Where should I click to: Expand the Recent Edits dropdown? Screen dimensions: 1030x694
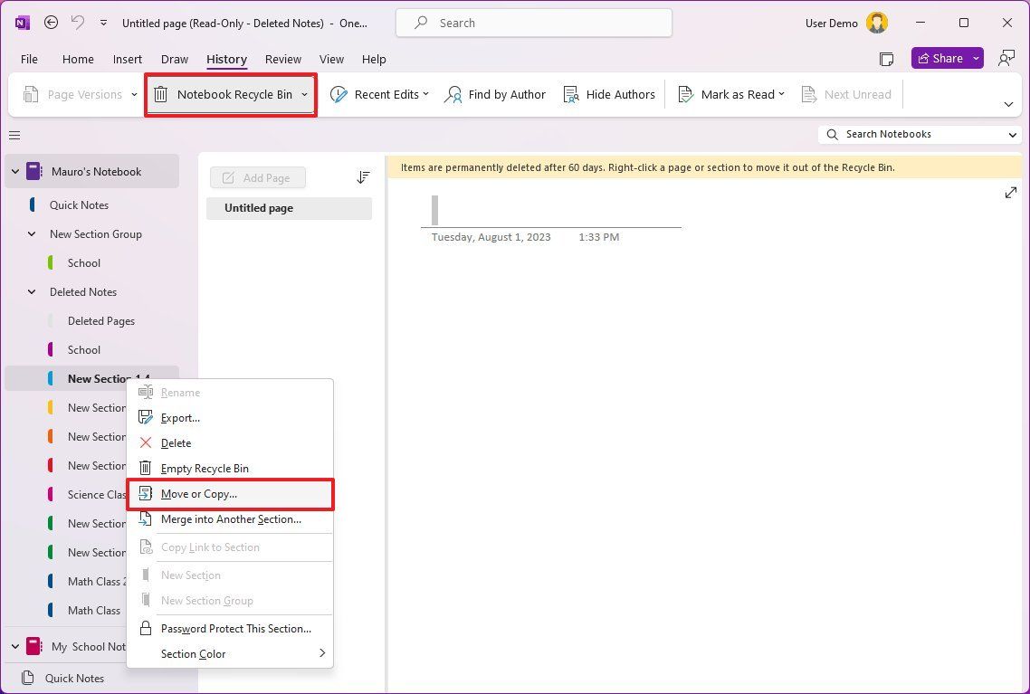[x=425, y=93]
